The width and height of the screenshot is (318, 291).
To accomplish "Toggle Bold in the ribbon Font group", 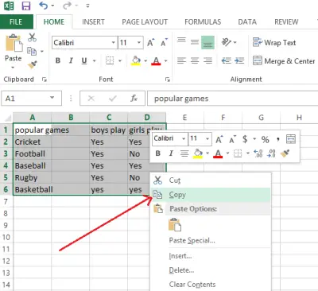I will [x=58, y=60].
